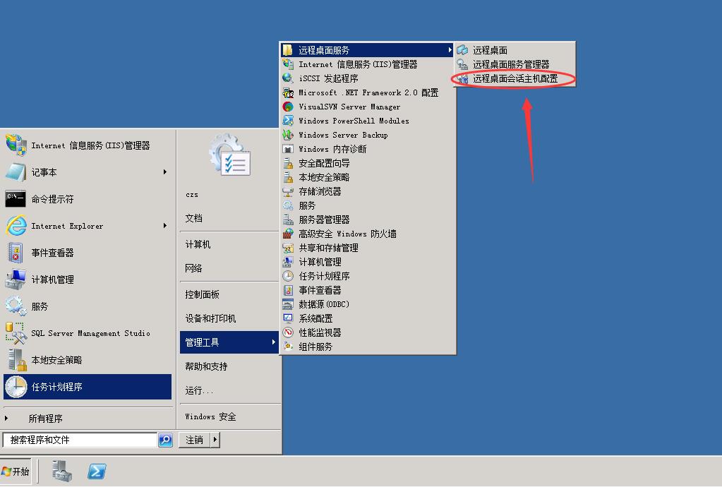Open 安全配置向导 icon
The width and height of the screenshot is (722, 487).
pos(288,164)
